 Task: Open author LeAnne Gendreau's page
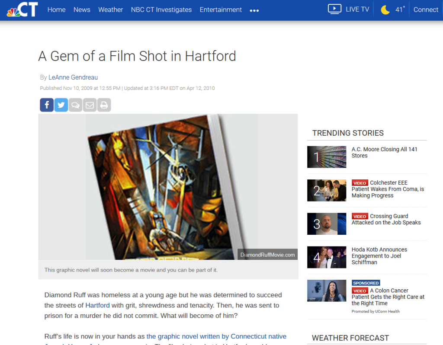point(73,77)
